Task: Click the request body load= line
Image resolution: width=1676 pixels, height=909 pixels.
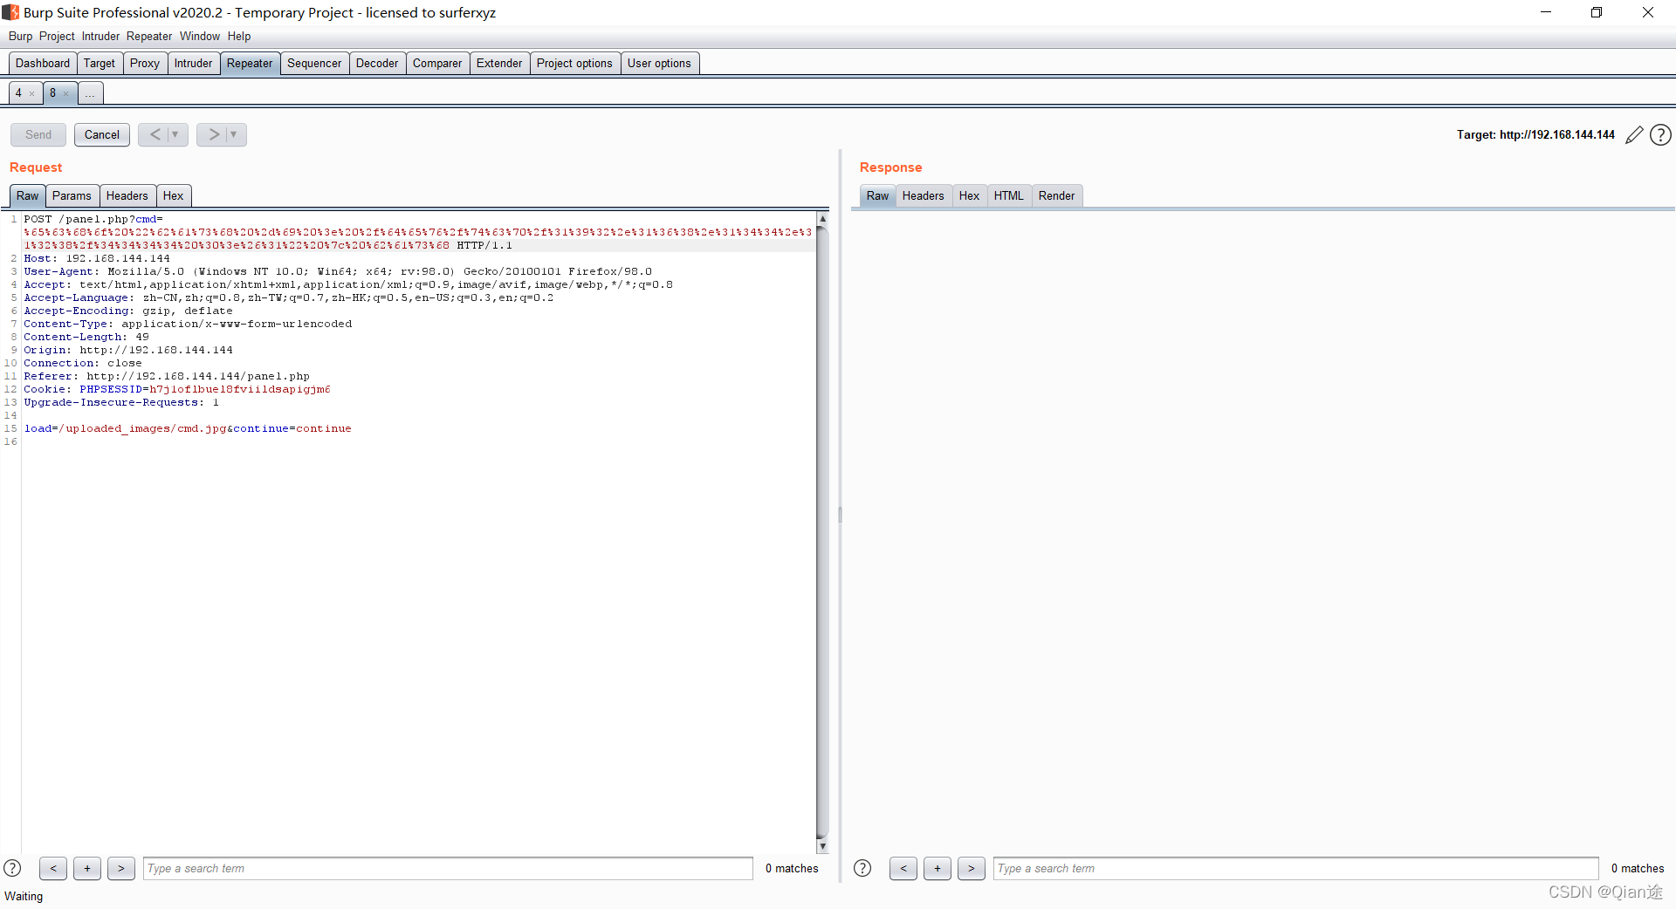Action: (x=188, y=428)
